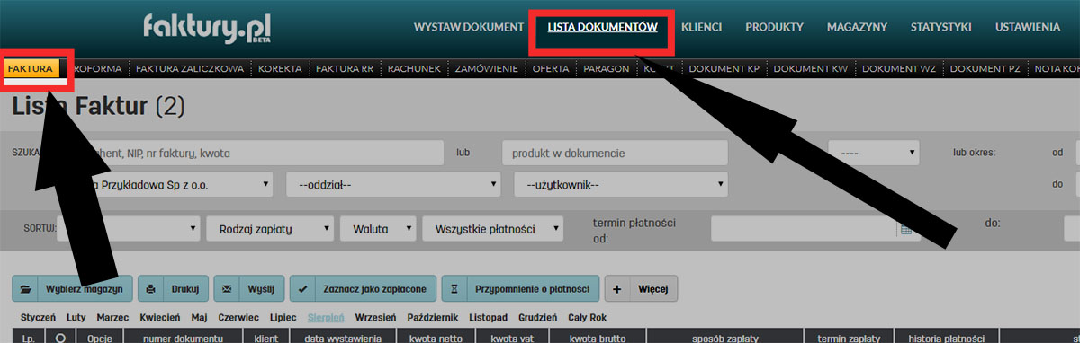Click 'termin zapłaty' column header
The width and height of the screenshot is (1080, 343).
849,339
